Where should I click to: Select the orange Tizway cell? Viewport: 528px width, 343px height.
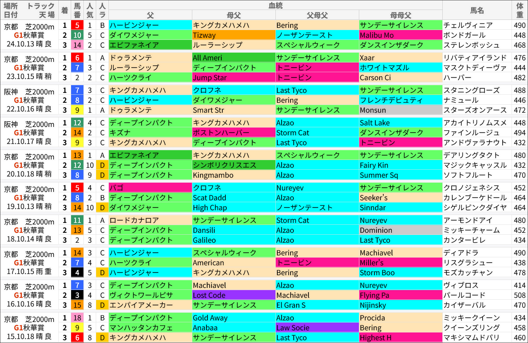[x=233, y=35]
